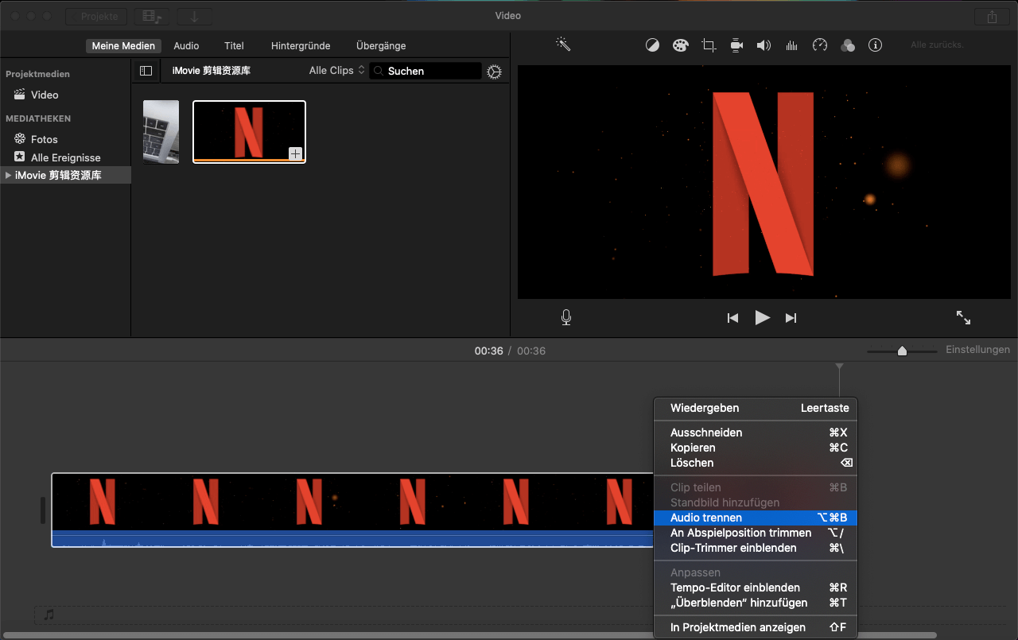Select the cropping tool icon
1018x640 pixels.
pos(709,45)
